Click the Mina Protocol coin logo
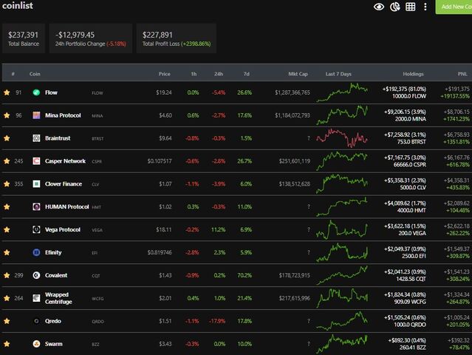Screen dimensions: 472x355 pyautogui.click(x=36, y=115)
